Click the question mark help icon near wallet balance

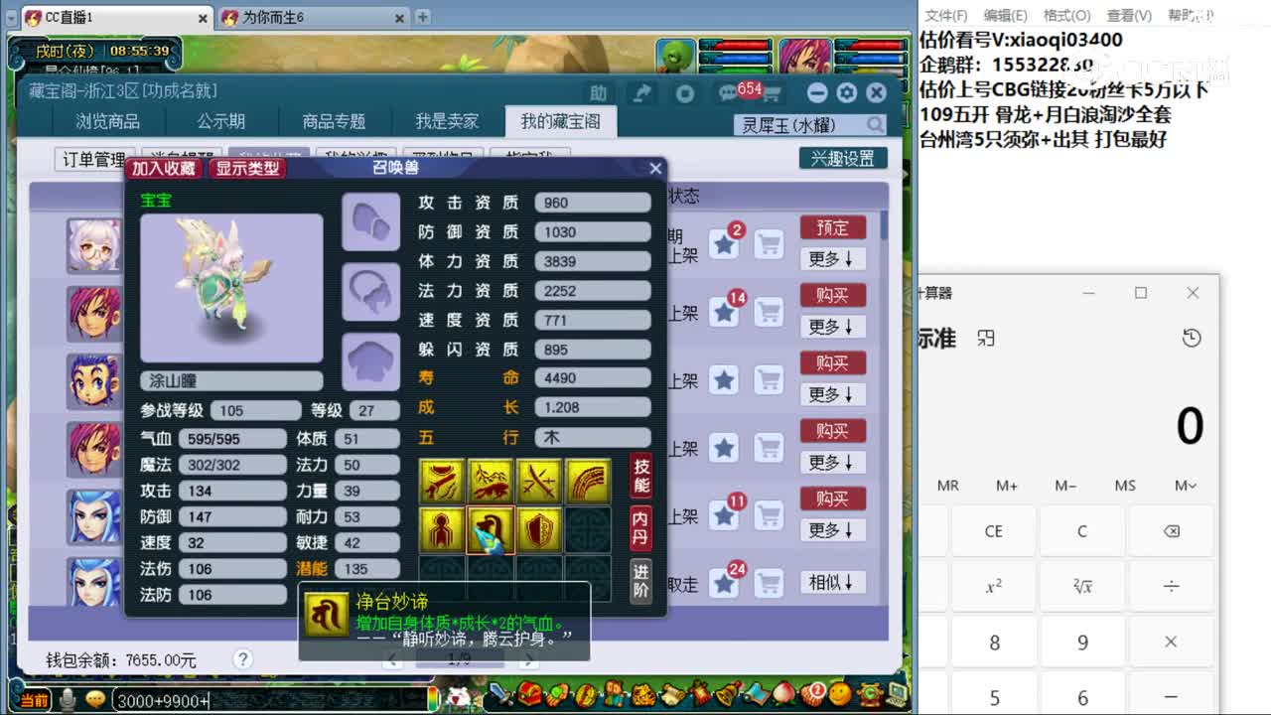[243, 659]
